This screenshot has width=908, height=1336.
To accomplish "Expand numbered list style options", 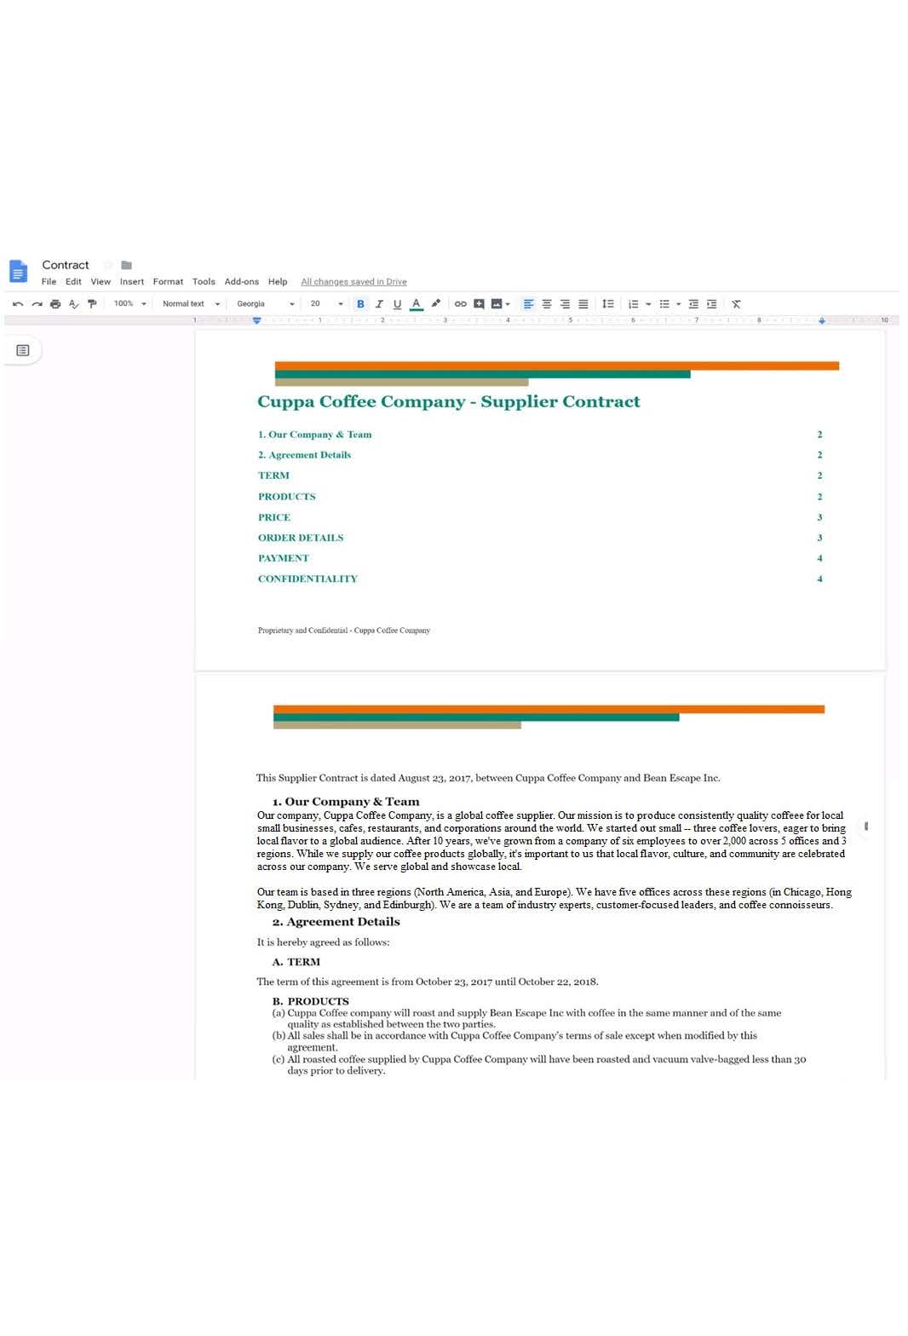I will coord(648,304).
